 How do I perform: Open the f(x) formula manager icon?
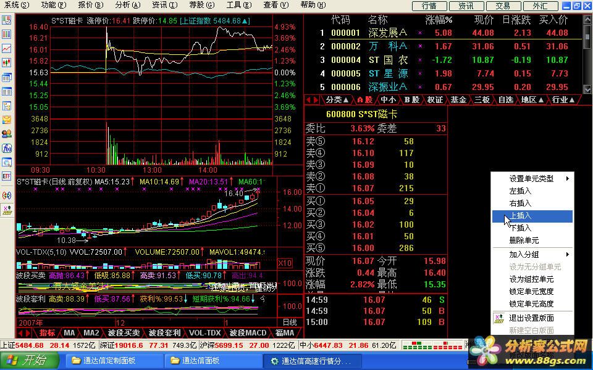6,148
